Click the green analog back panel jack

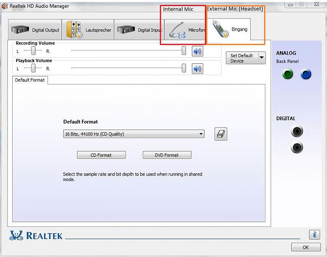pyautogui.click(x=288, y=74)
